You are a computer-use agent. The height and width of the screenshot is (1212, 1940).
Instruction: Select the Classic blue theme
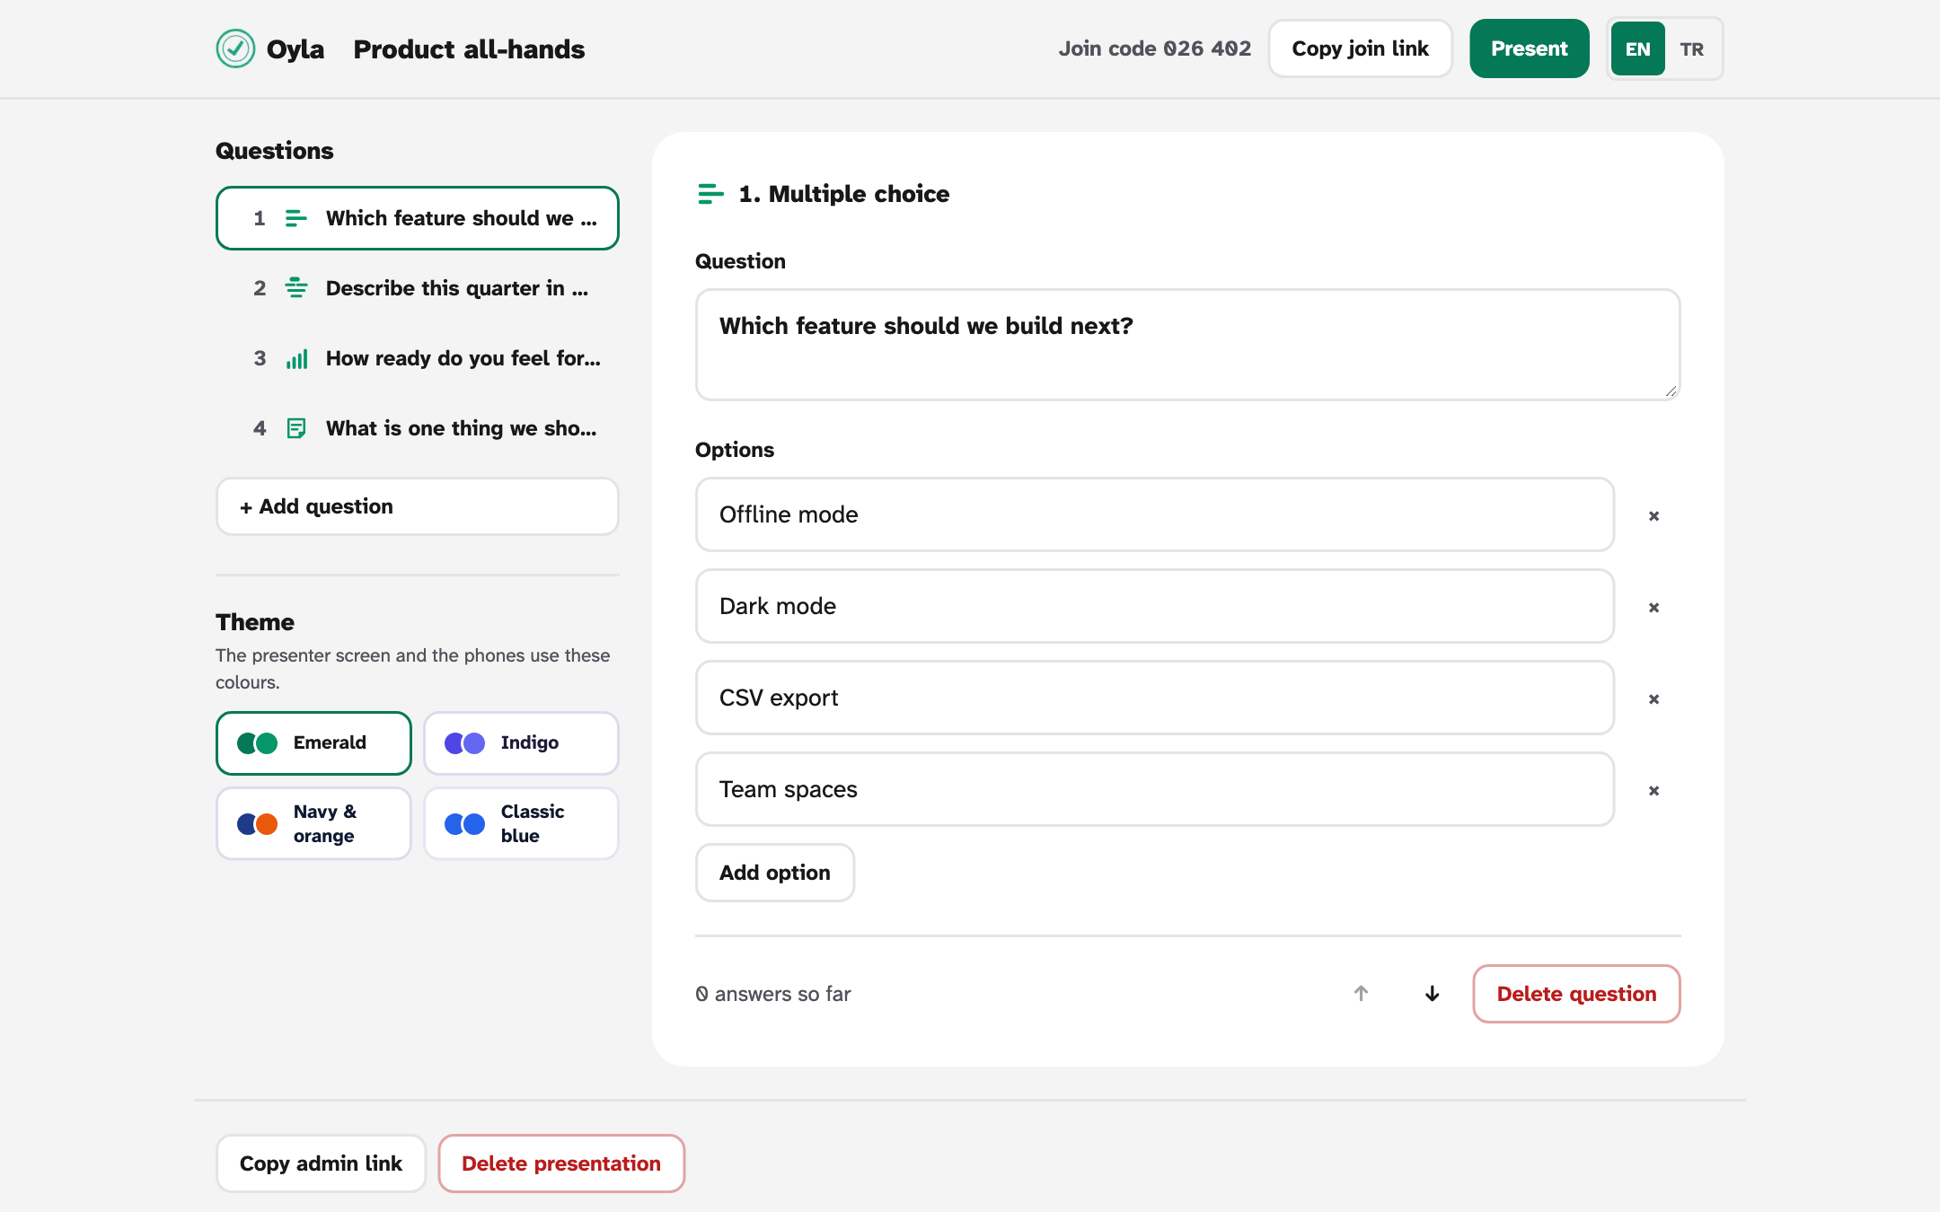[521, 823]
